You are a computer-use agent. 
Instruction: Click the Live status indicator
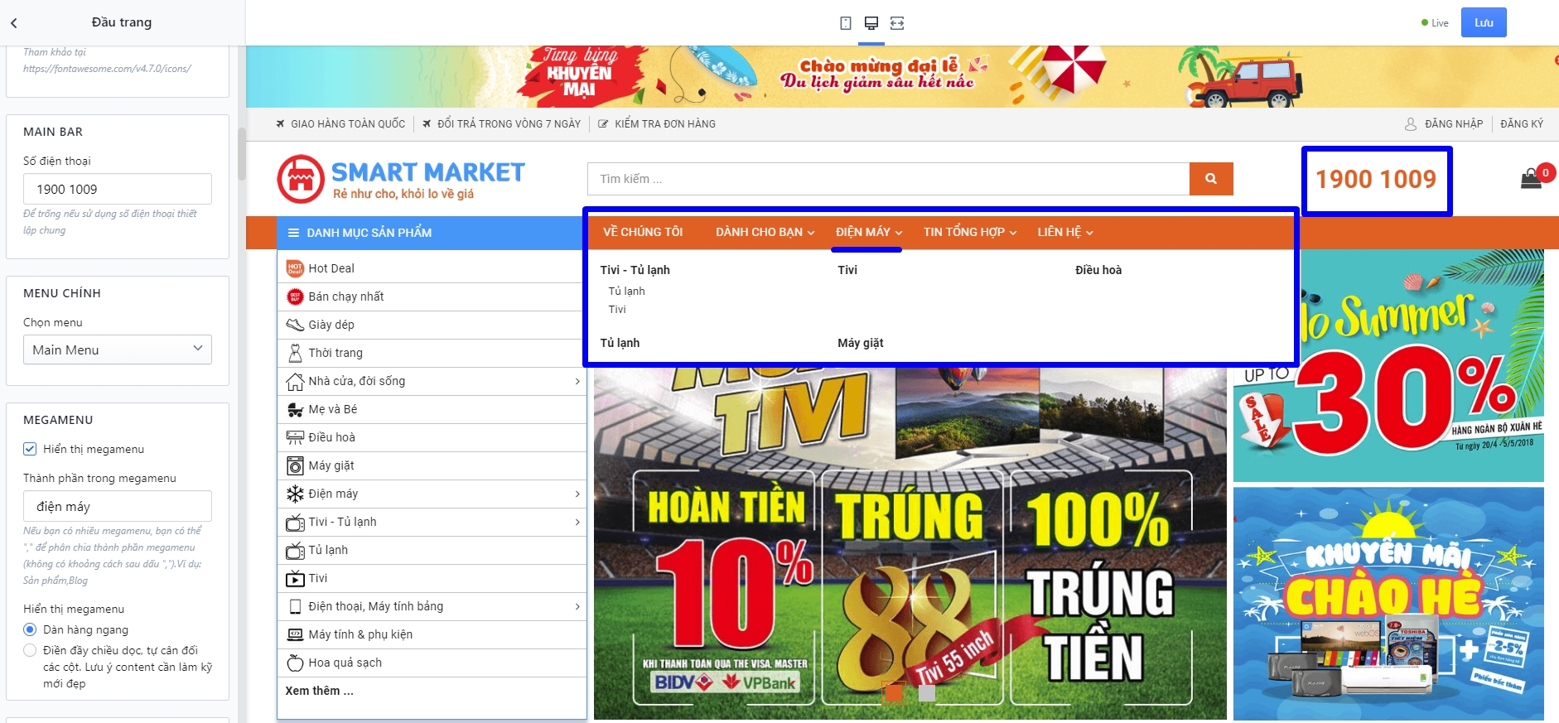pyautogui.click(x=1435, y=23)
